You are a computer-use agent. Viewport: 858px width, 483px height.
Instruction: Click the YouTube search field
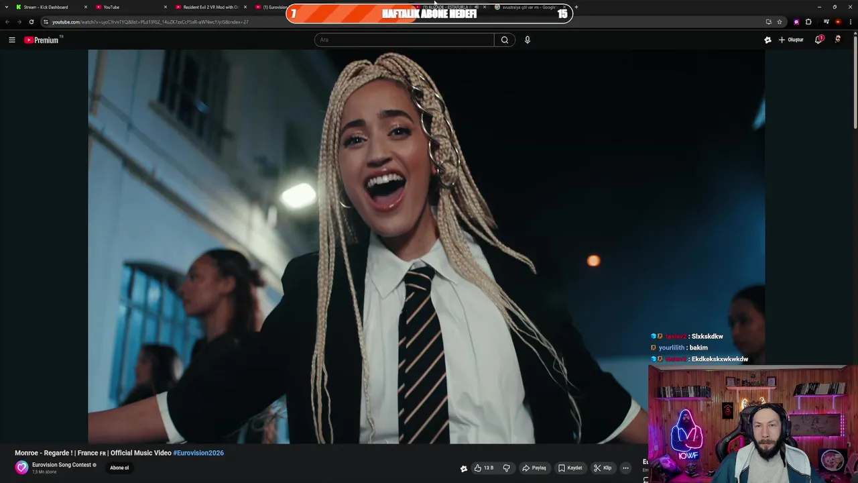tap(404, 40)
